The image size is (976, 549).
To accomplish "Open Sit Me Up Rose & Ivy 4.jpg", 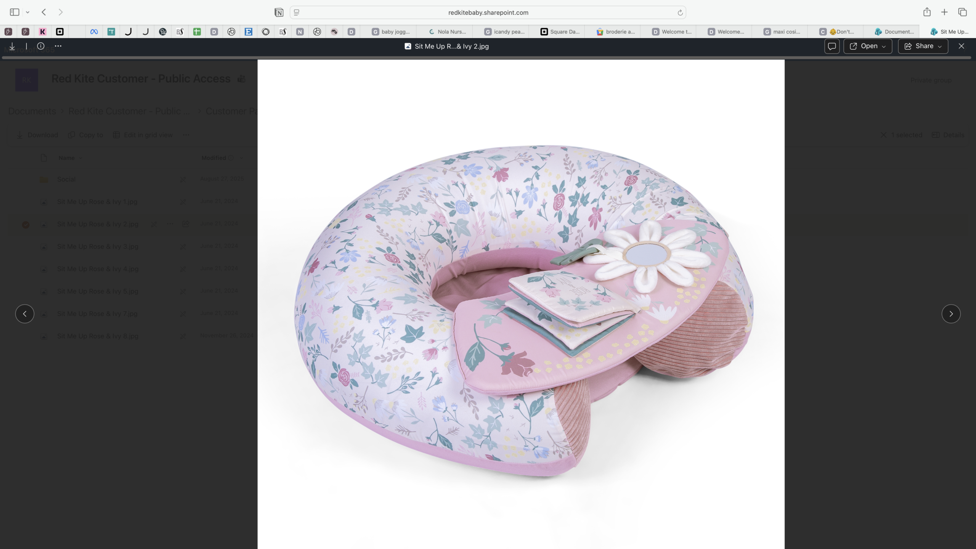I will tap(98, 269).
